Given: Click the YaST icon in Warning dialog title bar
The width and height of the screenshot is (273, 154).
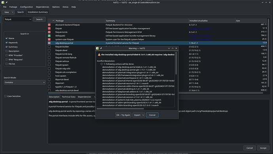Looking at the screenshot, I should click(97, 48).
